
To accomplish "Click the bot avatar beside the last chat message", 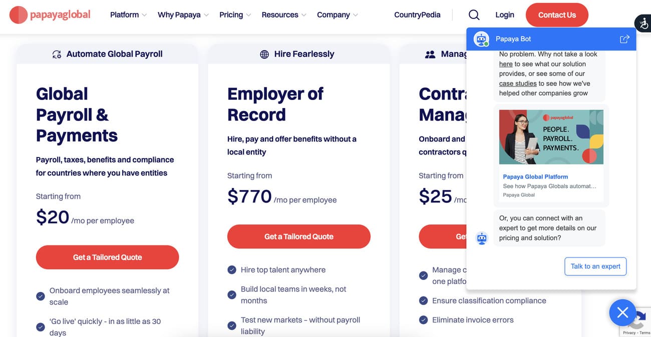I will click(482, 238).
